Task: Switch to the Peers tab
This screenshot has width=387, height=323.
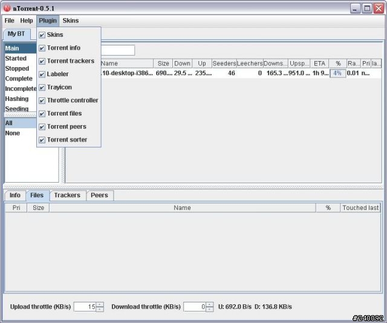Action: point(99,195)
